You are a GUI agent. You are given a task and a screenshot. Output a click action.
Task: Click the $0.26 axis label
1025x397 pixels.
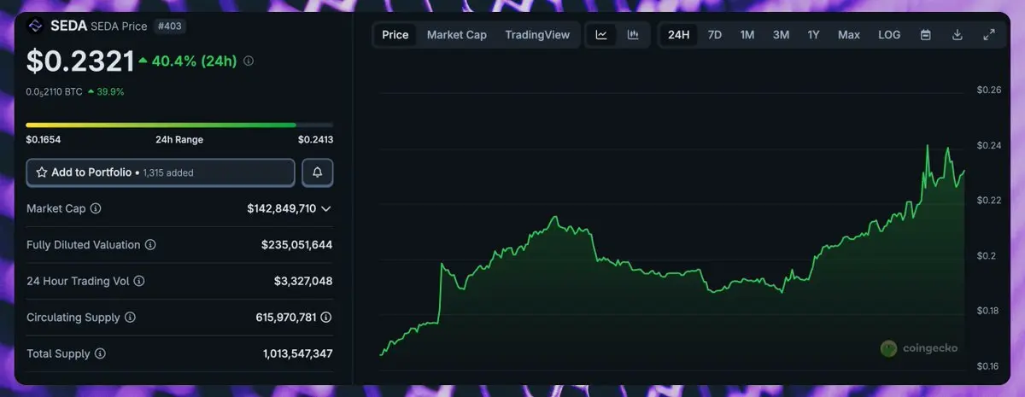(x=988, y=90)
